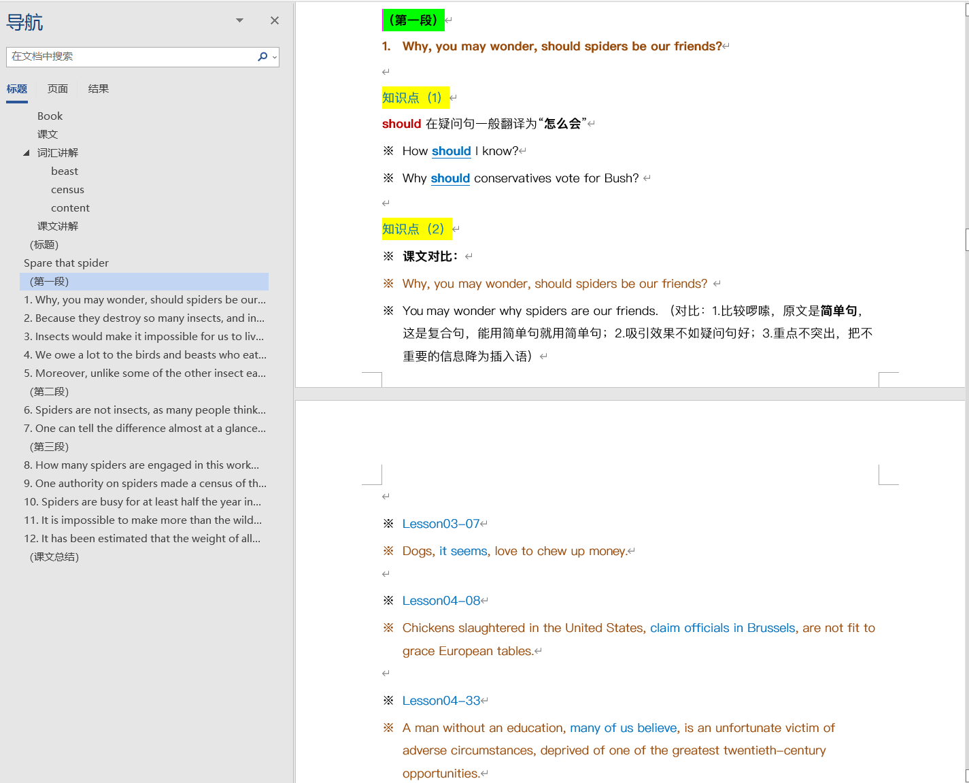The width and height of the screenshot is (969, 783).
Task: Click the Lesson04-33 reference text
Action: [441, 701]
